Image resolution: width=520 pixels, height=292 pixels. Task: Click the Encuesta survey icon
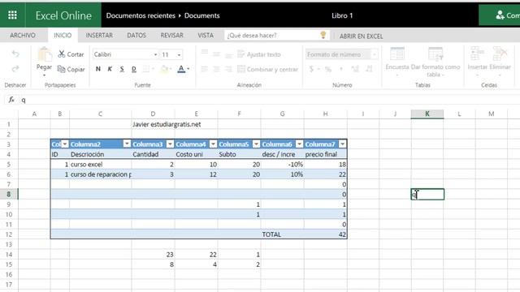pos(397,54)
